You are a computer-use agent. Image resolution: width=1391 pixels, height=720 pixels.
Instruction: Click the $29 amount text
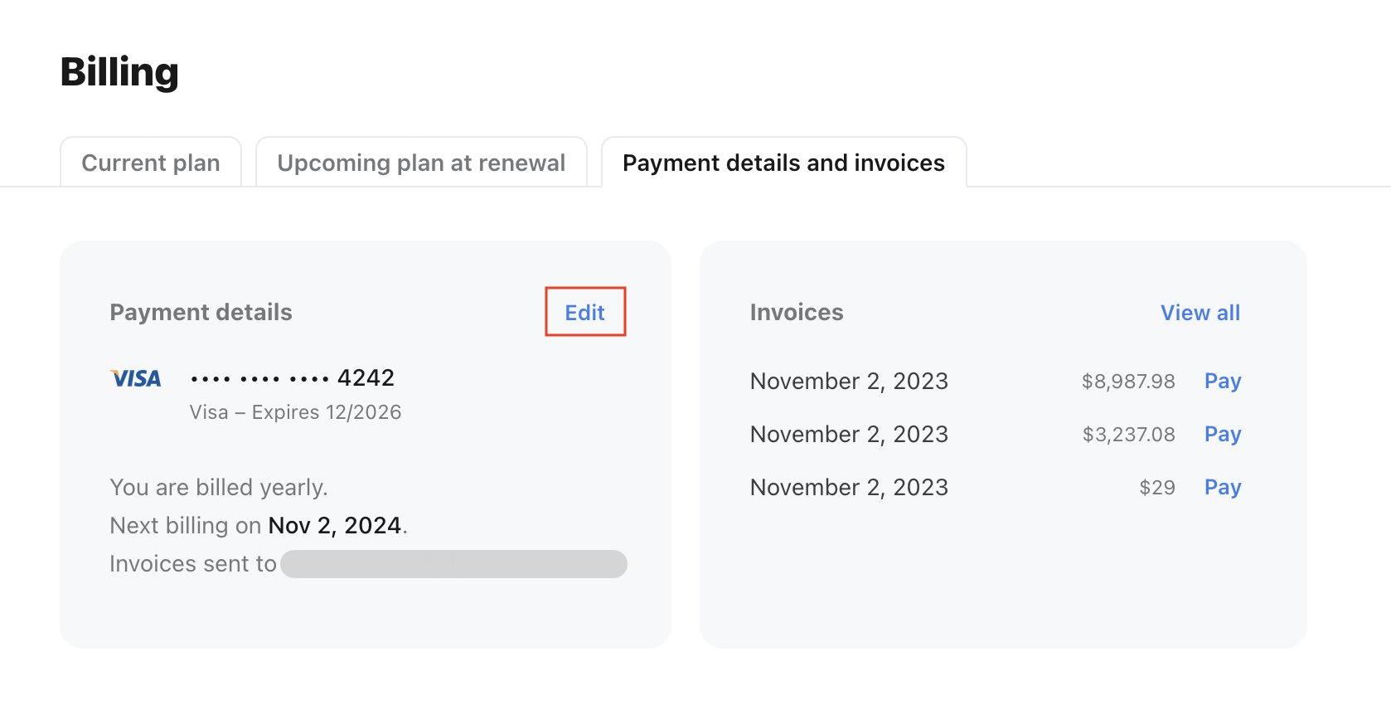(x=1157, y=487)
